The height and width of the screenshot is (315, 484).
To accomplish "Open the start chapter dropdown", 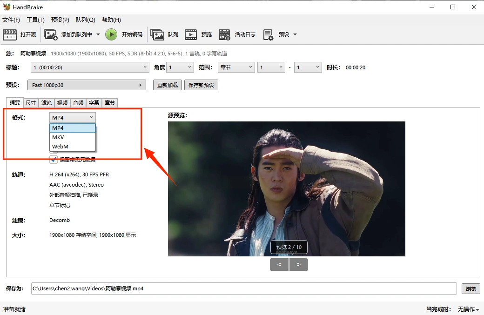I will coord(271,67).
